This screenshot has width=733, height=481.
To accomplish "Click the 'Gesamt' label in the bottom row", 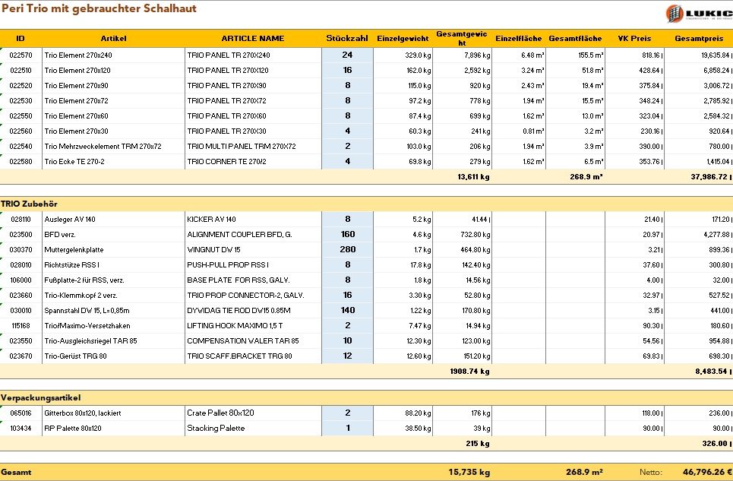I will pyautogui.click(x=16, y=472).
